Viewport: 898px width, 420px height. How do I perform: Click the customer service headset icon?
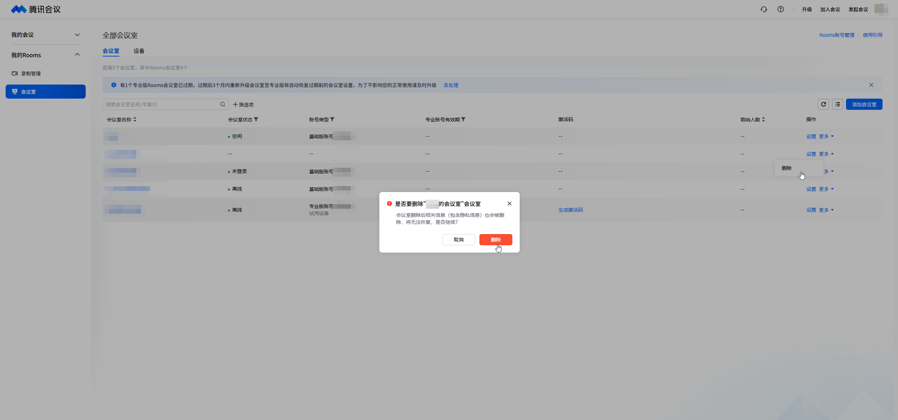[x=763, y=9]
